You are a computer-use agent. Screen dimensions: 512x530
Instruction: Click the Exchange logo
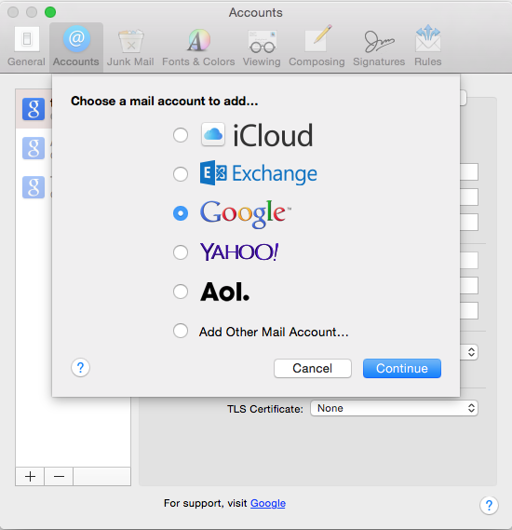click(x=259, y=173)
